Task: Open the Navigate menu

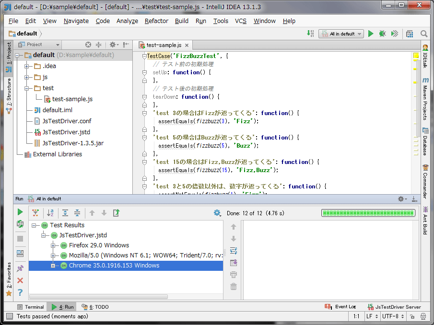Action: pyautogui.click(x=76, y=21)
